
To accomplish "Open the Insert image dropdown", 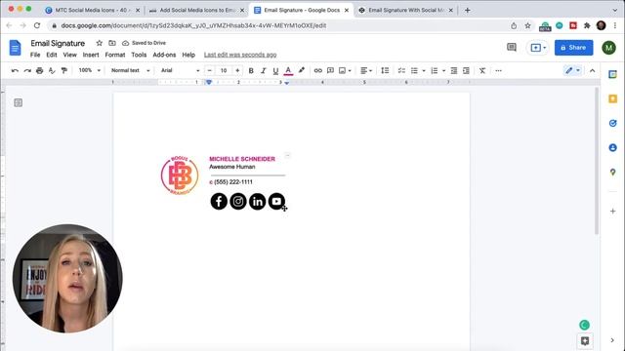I will pyautogui.click(x=345, y=71).
